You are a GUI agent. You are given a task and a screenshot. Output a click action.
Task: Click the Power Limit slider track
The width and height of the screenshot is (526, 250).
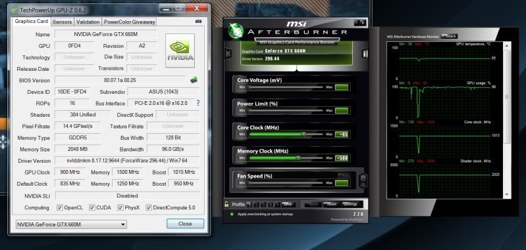tap(286, 110)
